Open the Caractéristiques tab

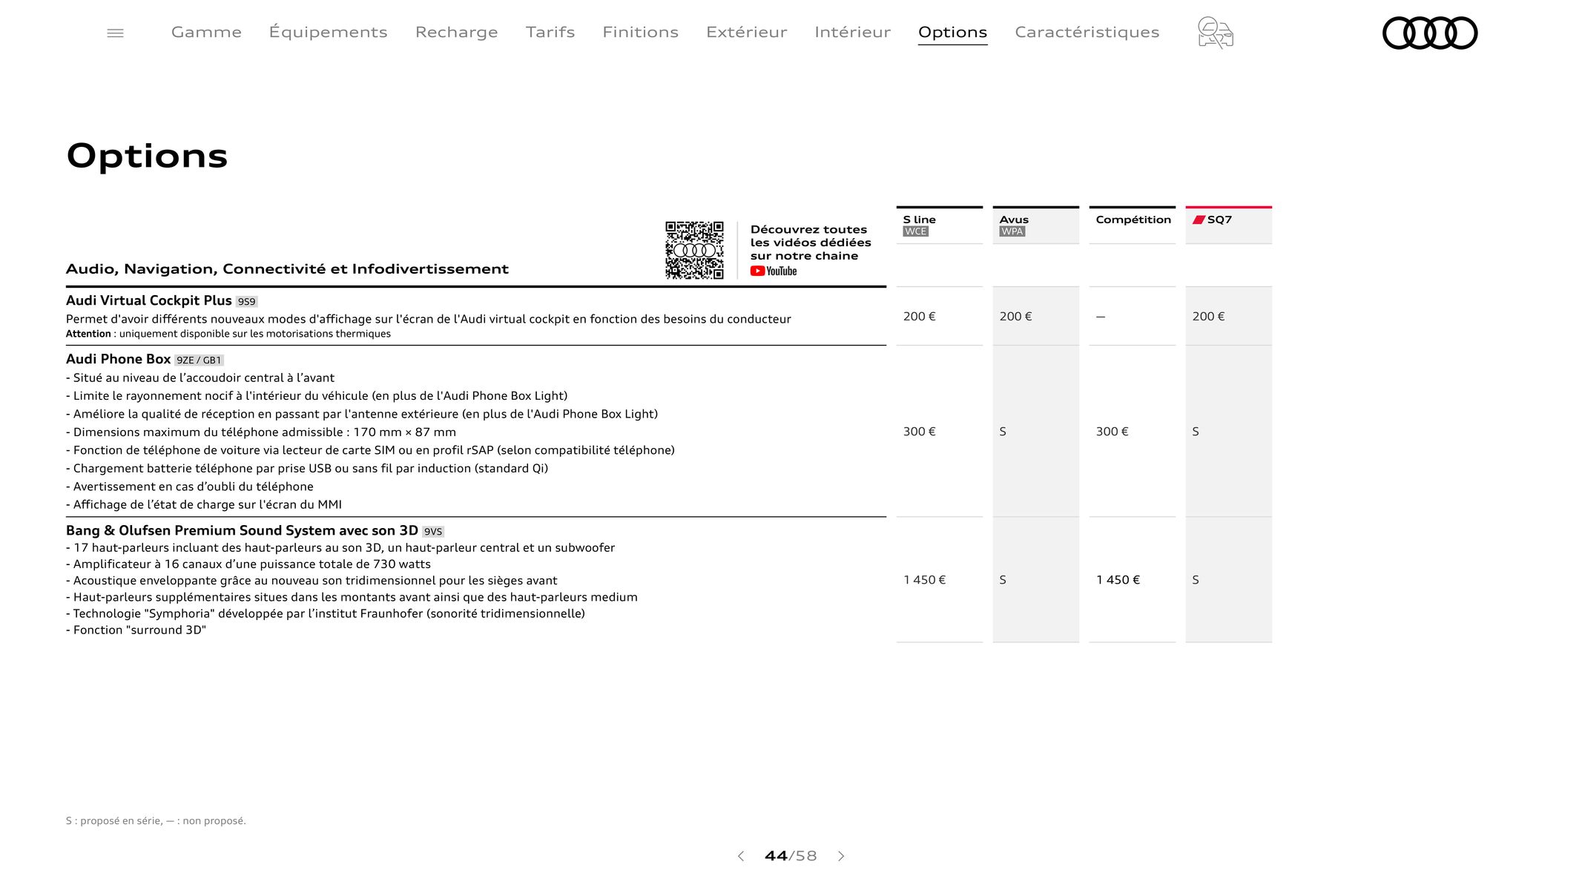click(1087, 32)
